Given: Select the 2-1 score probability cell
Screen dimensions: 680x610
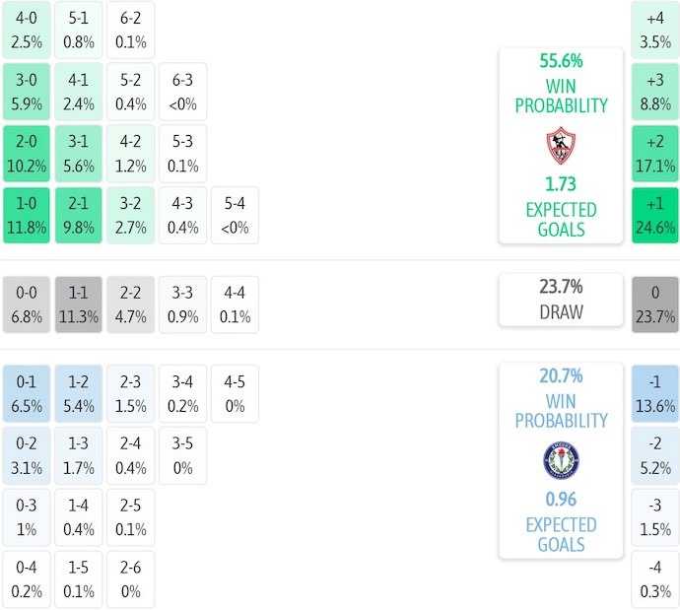Looking at the screenshot, I should tap(79, 215).
